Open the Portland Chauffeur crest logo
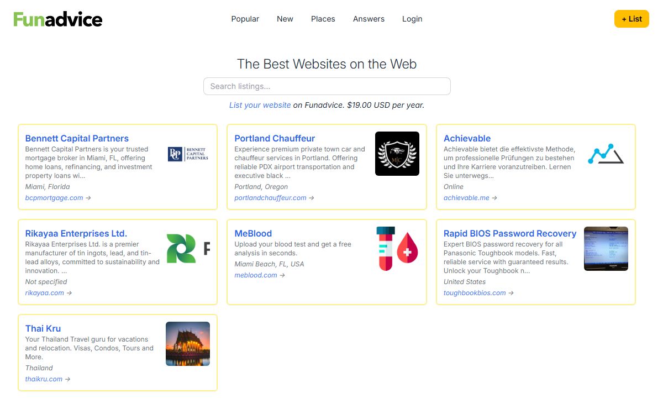This screenshot has width=663, height=409. [397, 154]
